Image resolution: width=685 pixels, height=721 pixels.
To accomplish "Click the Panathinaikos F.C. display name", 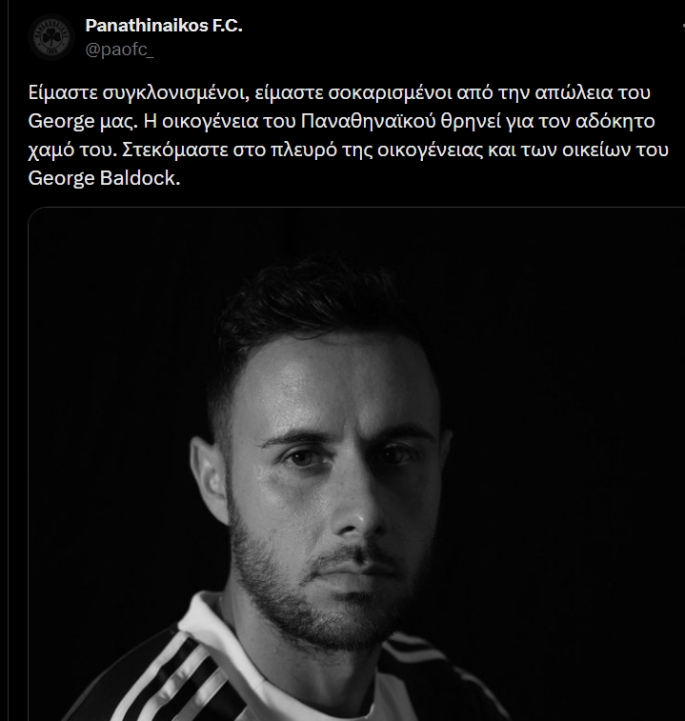I will [x=164, y=26].
